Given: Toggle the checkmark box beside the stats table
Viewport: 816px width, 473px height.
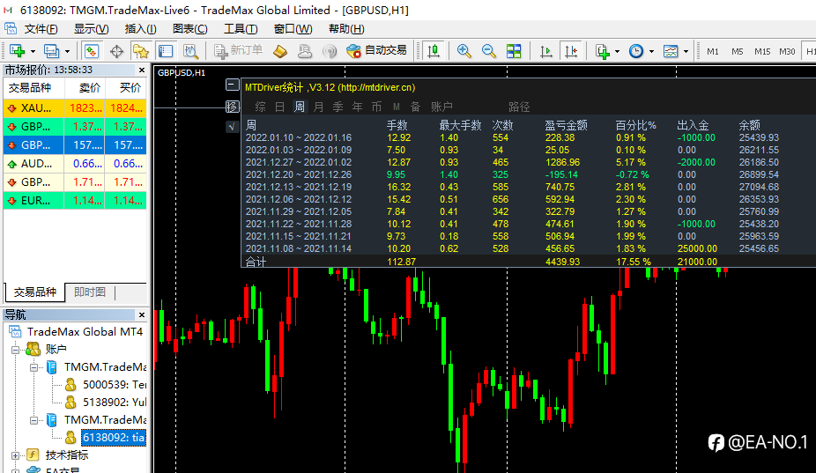Looking at the screenshot, I should [x=232, y=127].
